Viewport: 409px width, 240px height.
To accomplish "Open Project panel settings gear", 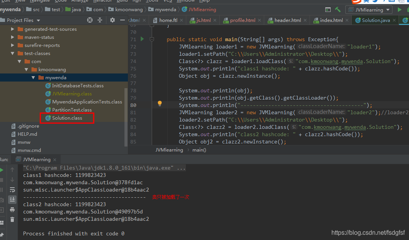I will (x=113, y=20).
